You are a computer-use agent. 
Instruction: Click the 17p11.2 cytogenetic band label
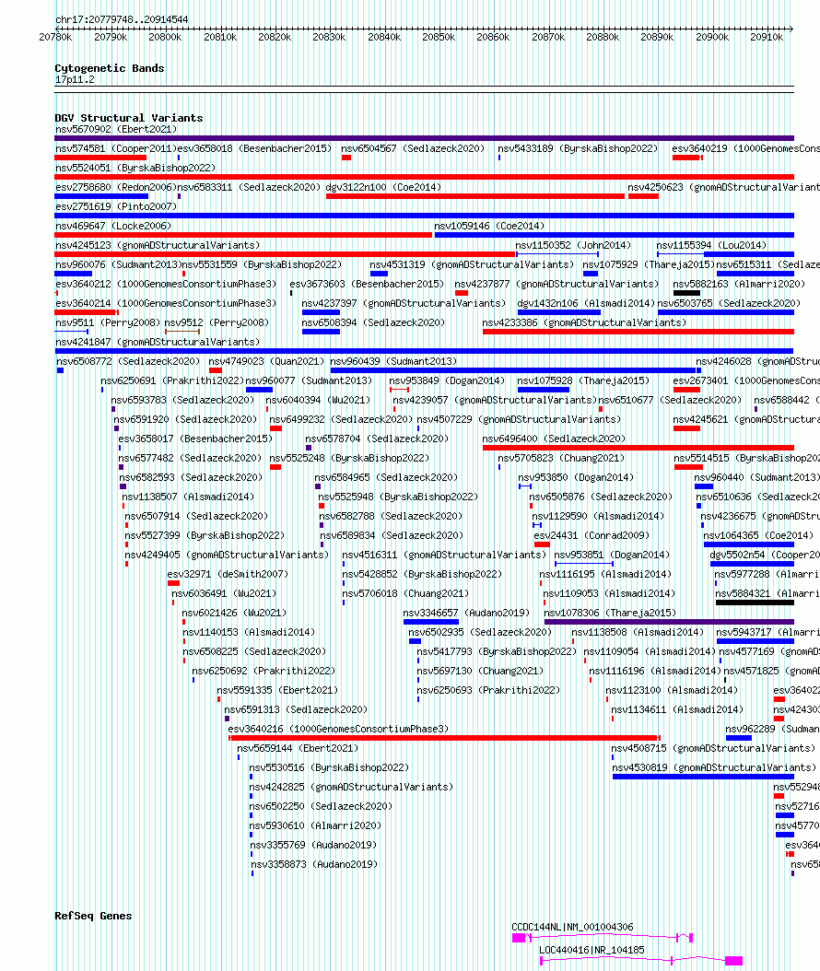75,80
